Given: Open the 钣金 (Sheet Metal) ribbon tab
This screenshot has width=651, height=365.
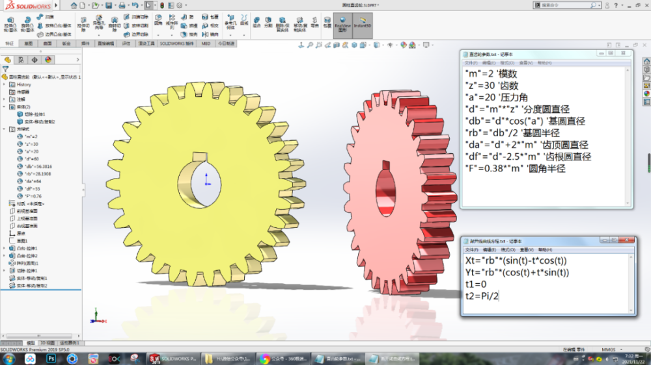Looking at the screenshot, I should [x=66, y=44].
